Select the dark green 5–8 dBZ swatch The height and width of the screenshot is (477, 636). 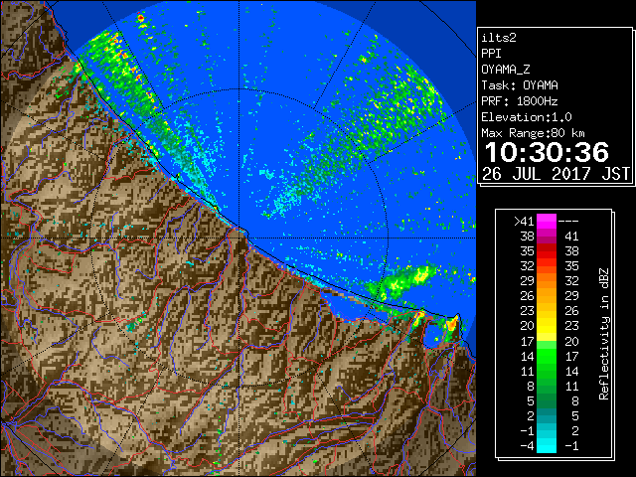pos(547,400)
